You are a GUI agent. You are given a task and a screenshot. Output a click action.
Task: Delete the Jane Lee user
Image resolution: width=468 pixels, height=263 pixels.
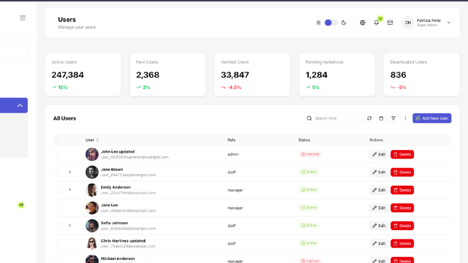402,208
